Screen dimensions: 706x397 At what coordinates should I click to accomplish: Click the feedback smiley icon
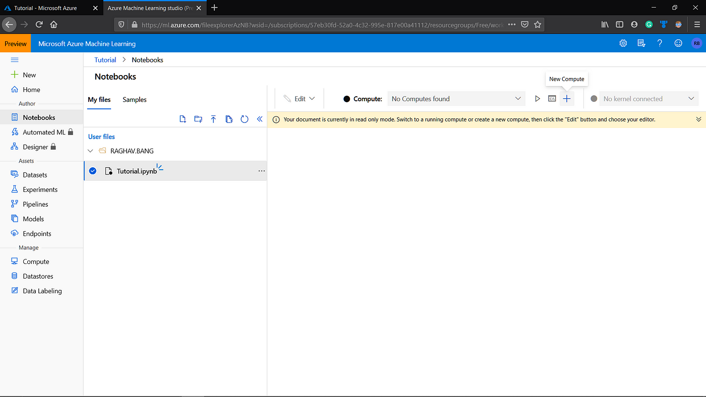pyautogui.click(x=678, y=43)
